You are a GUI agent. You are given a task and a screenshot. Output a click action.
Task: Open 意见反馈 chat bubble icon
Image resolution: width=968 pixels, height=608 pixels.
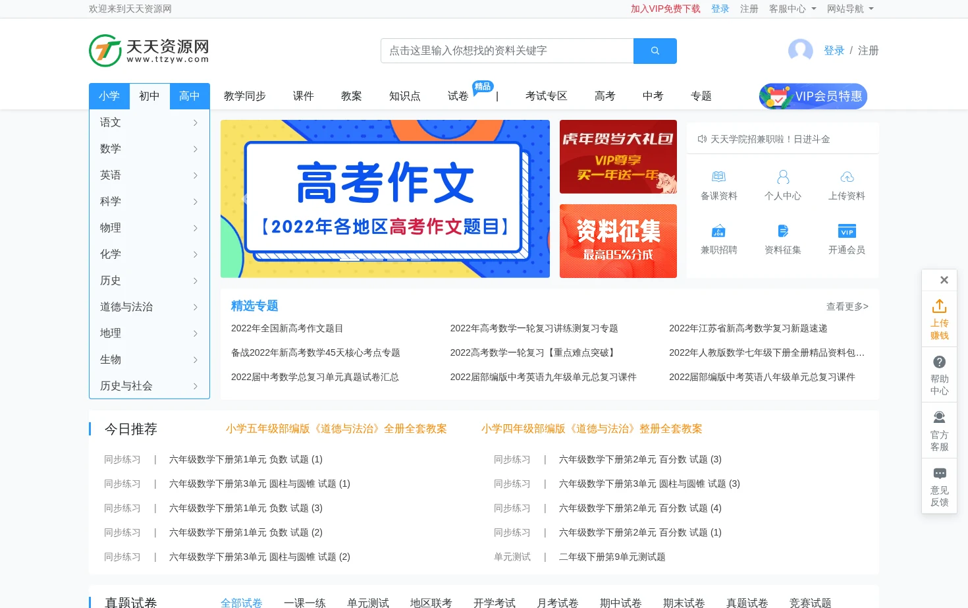click(940, 474)
